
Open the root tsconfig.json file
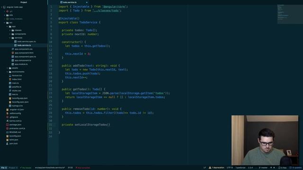tap(15, 136)
